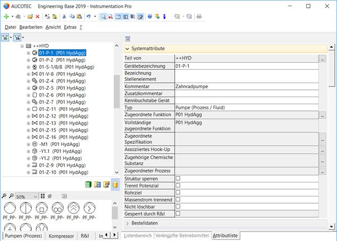Screen dimensions: 337x241
Task: Select the pump symbol with two circles
Action: pyautogui.click(x=57, y=208)
